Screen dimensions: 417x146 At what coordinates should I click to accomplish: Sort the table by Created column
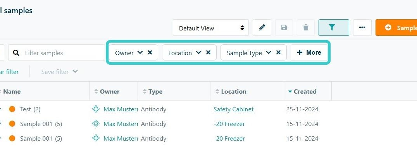coord(302,92)
